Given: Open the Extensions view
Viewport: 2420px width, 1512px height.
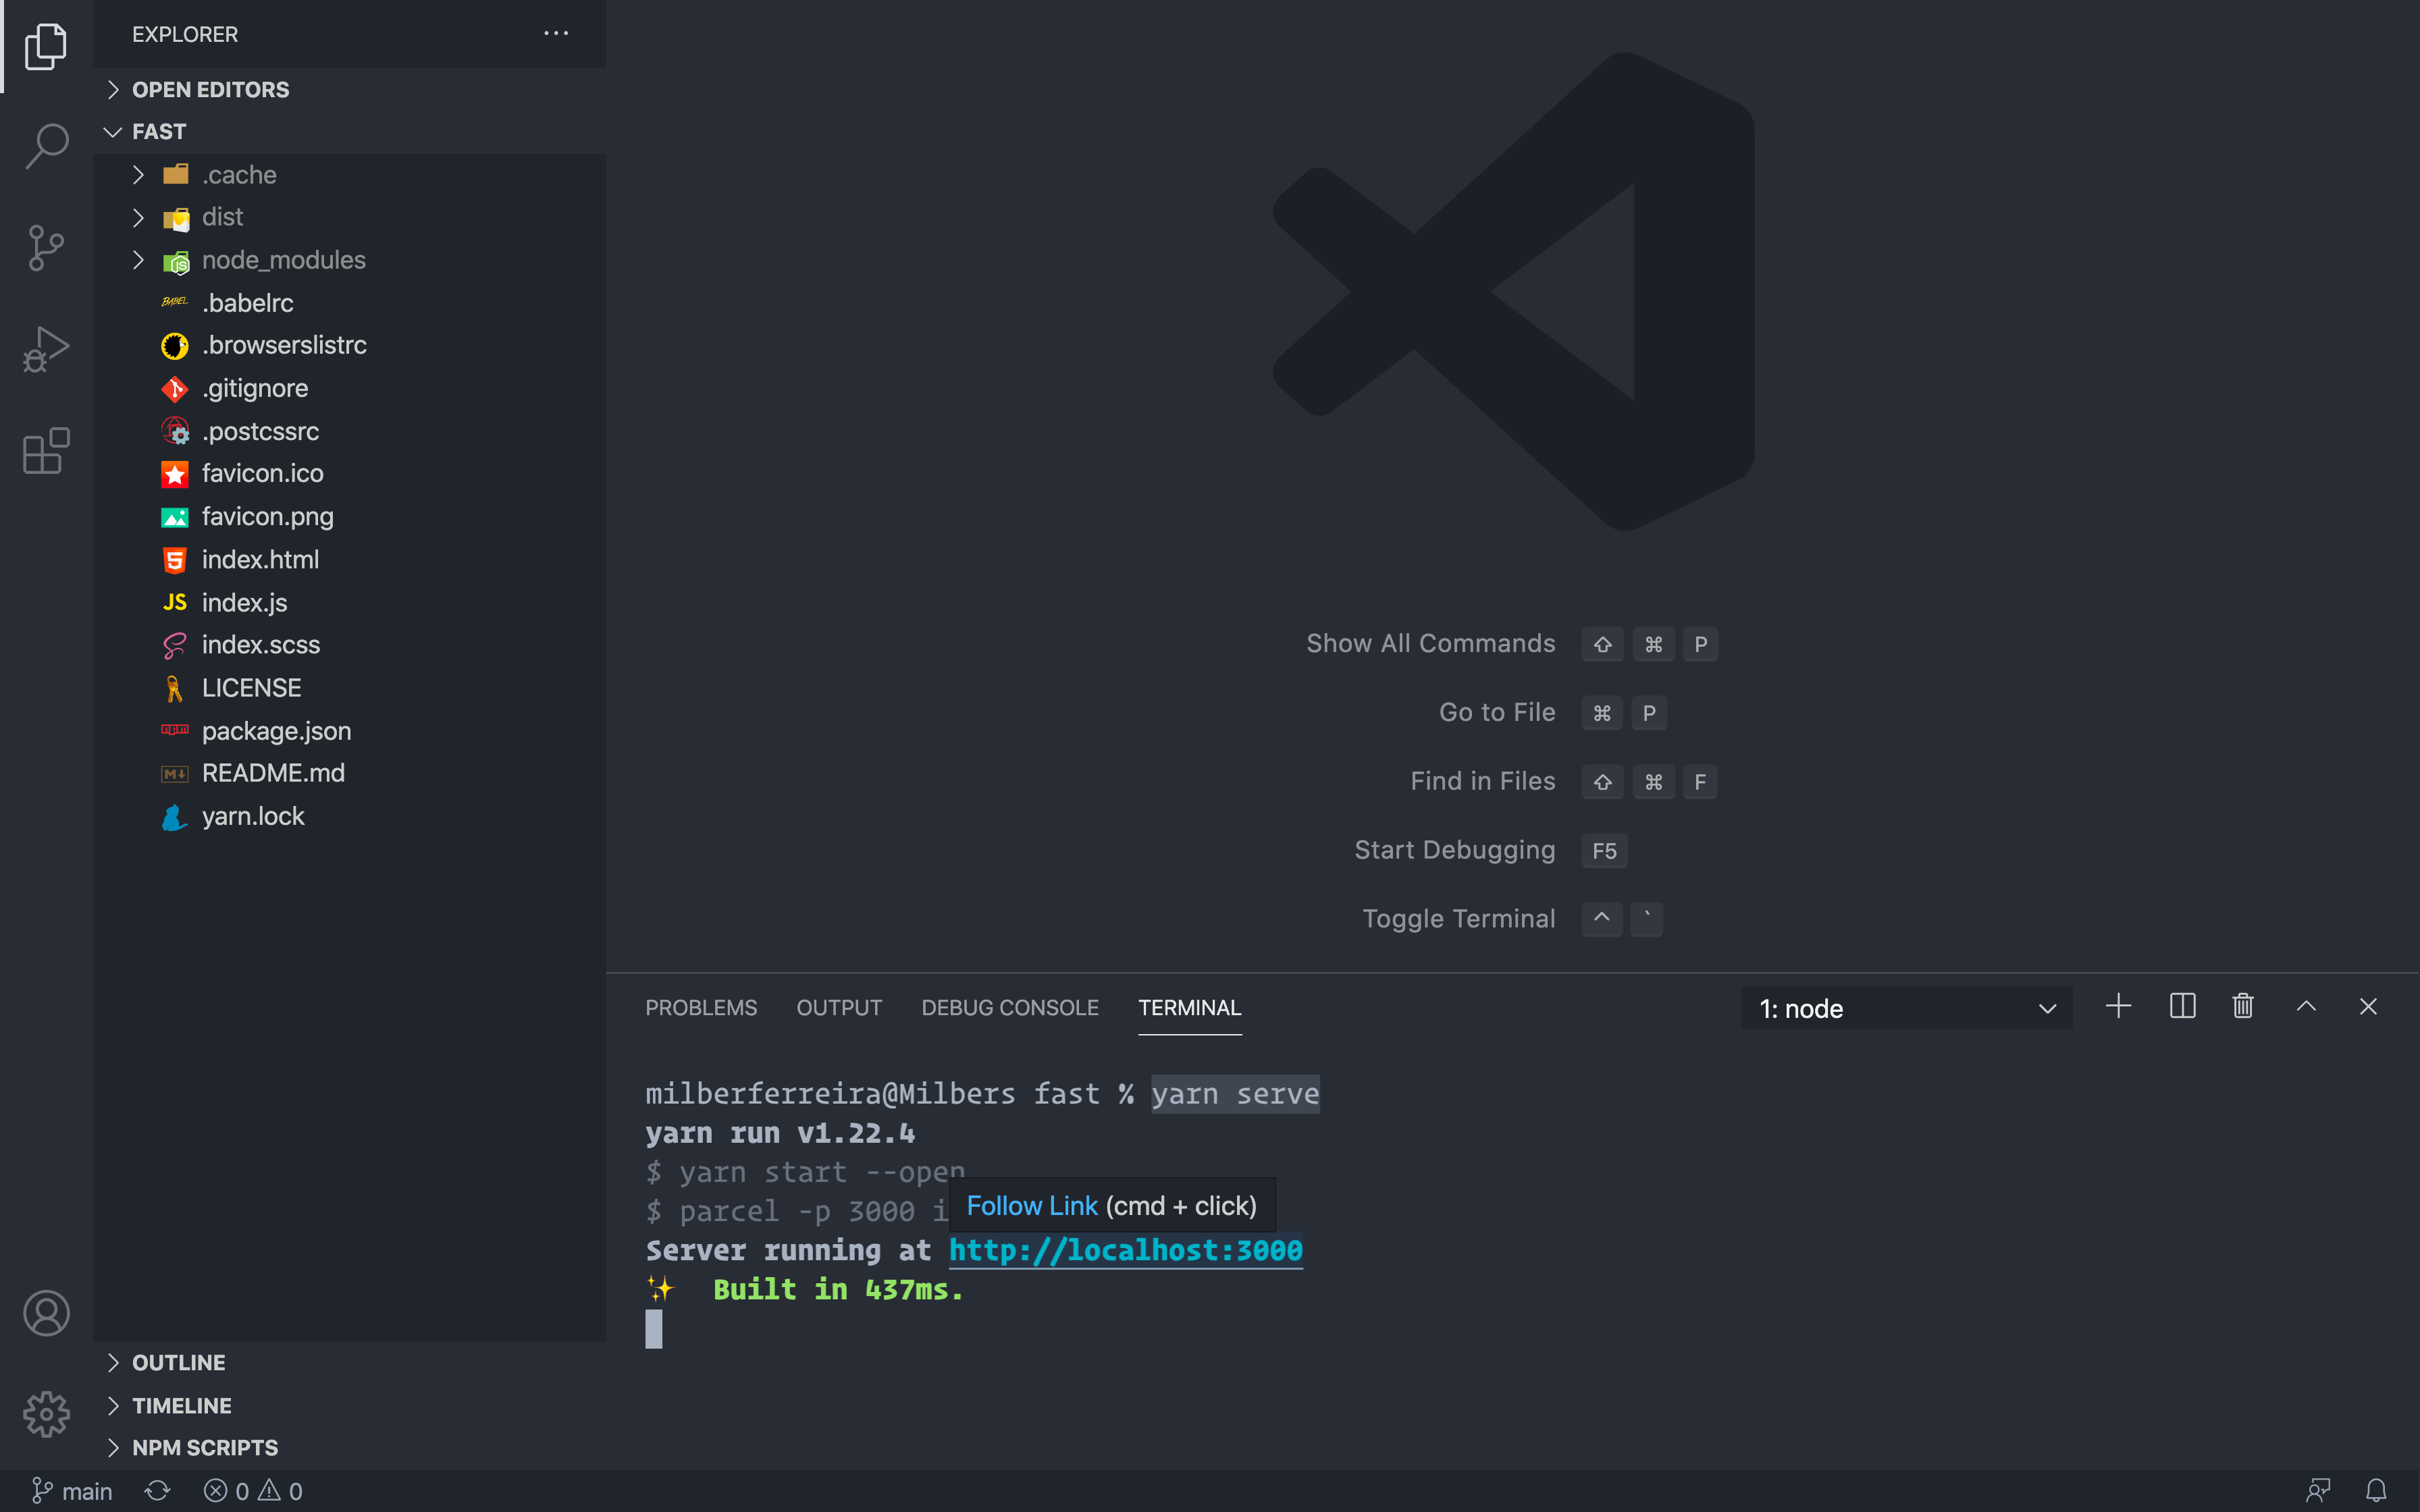Looking at the screenshot, I should (x=46, y=451).
